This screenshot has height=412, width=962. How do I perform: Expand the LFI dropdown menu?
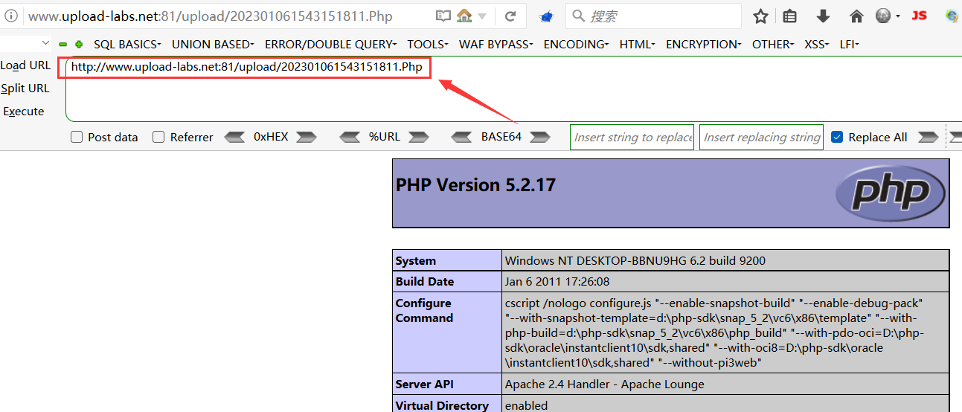coord(849,45)
